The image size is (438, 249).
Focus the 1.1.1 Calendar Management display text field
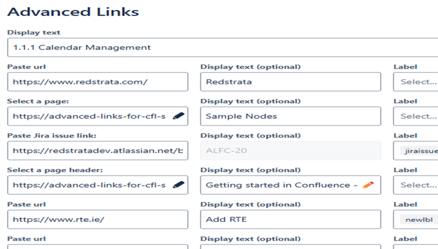click(x=221, y=48)
